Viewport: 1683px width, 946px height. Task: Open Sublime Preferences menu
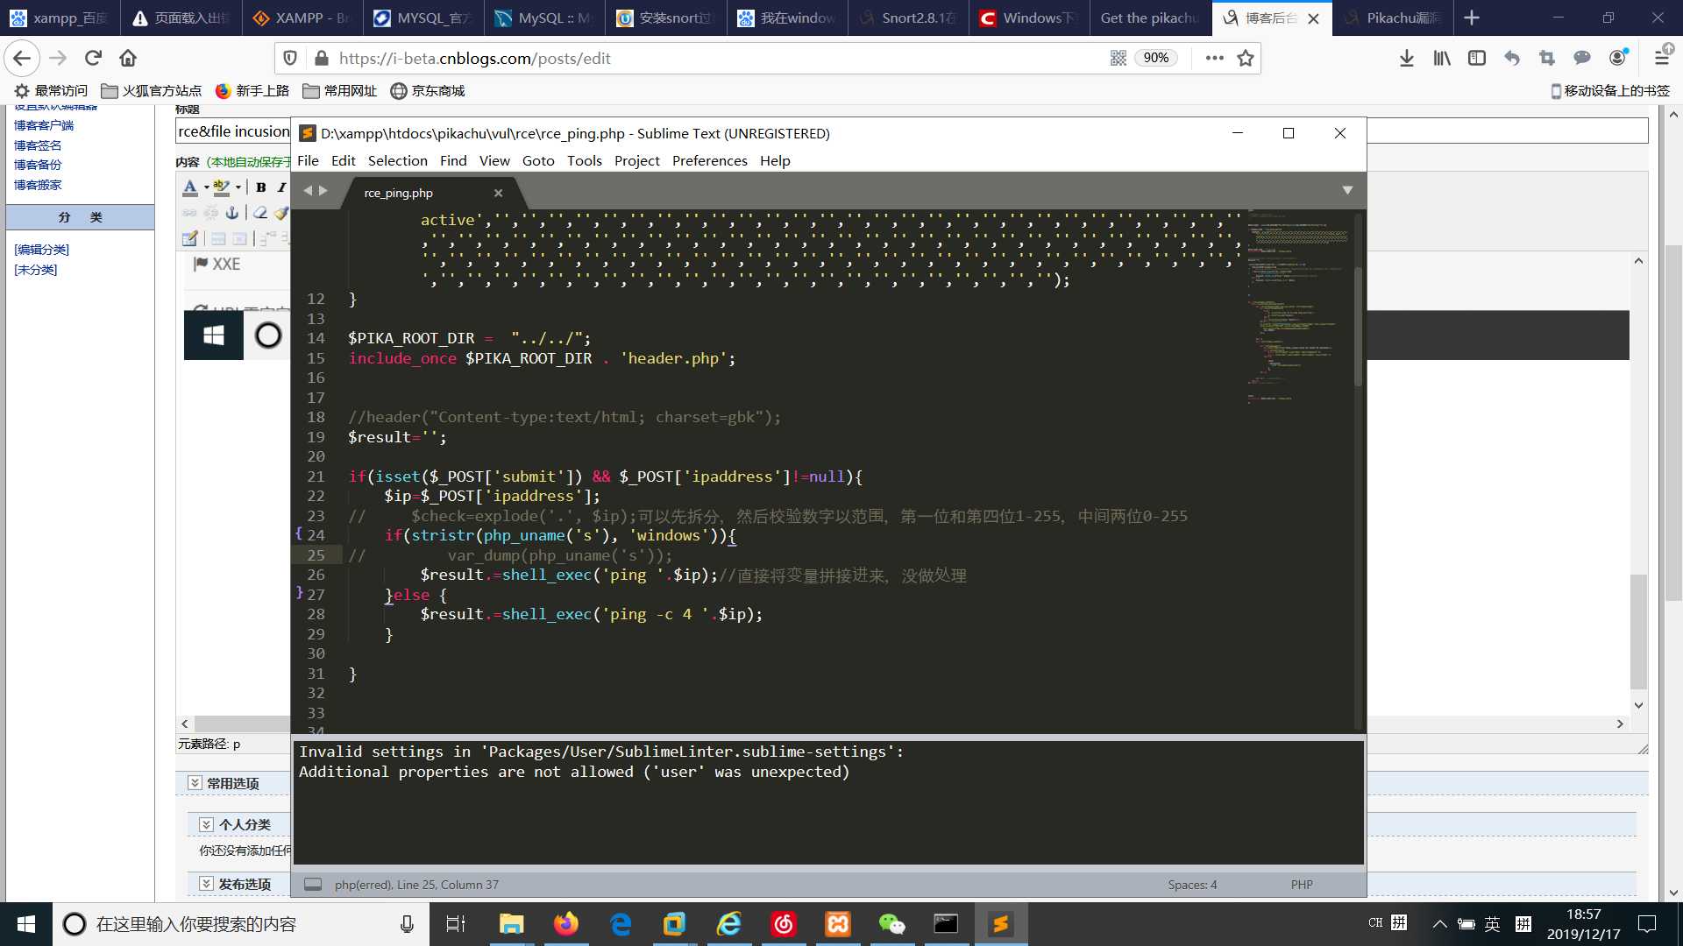(710, 160)
